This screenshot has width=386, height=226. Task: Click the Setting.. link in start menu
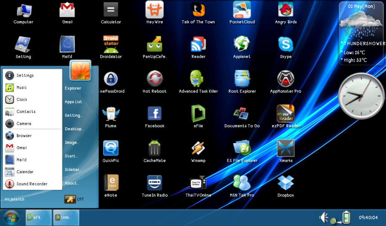(74, 115)
